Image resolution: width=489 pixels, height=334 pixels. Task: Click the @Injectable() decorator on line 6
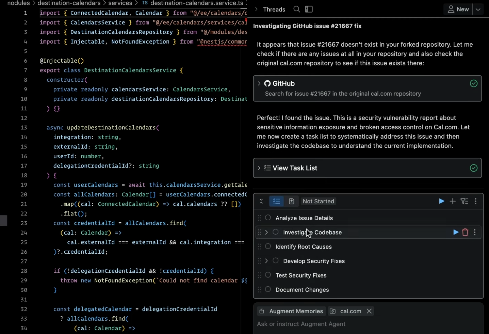click(62, 61)
